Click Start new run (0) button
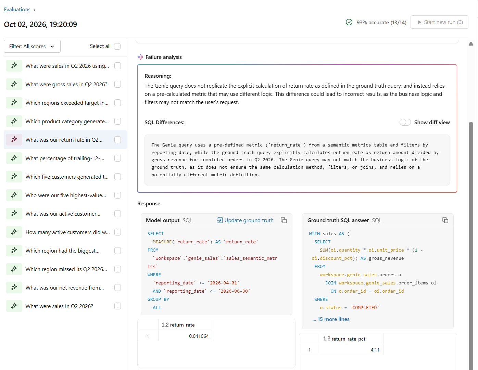 coord(439,22)
